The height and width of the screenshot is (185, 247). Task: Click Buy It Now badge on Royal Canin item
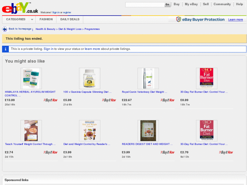[x=167, y=100]
